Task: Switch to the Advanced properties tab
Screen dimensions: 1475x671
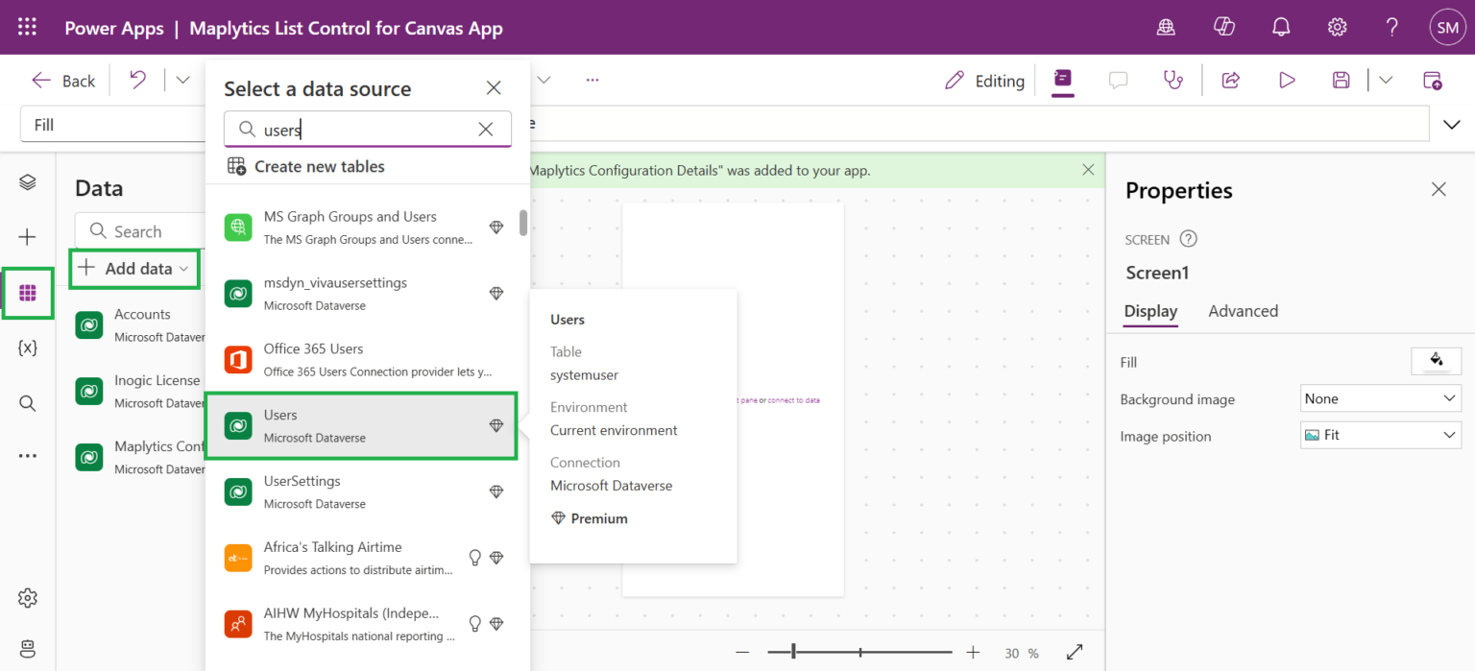Action: pos(1243,311)
